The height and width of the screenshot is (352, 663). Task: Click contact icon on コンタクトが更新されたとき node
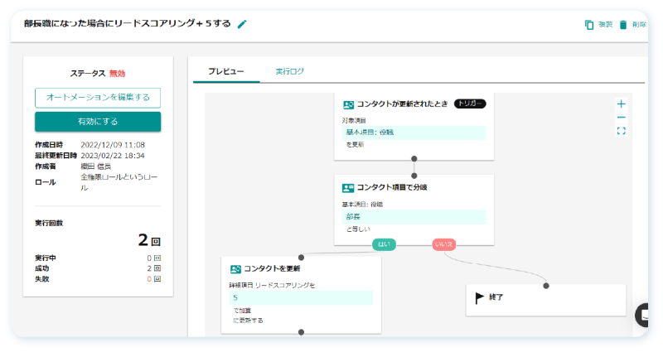(348, 104)
